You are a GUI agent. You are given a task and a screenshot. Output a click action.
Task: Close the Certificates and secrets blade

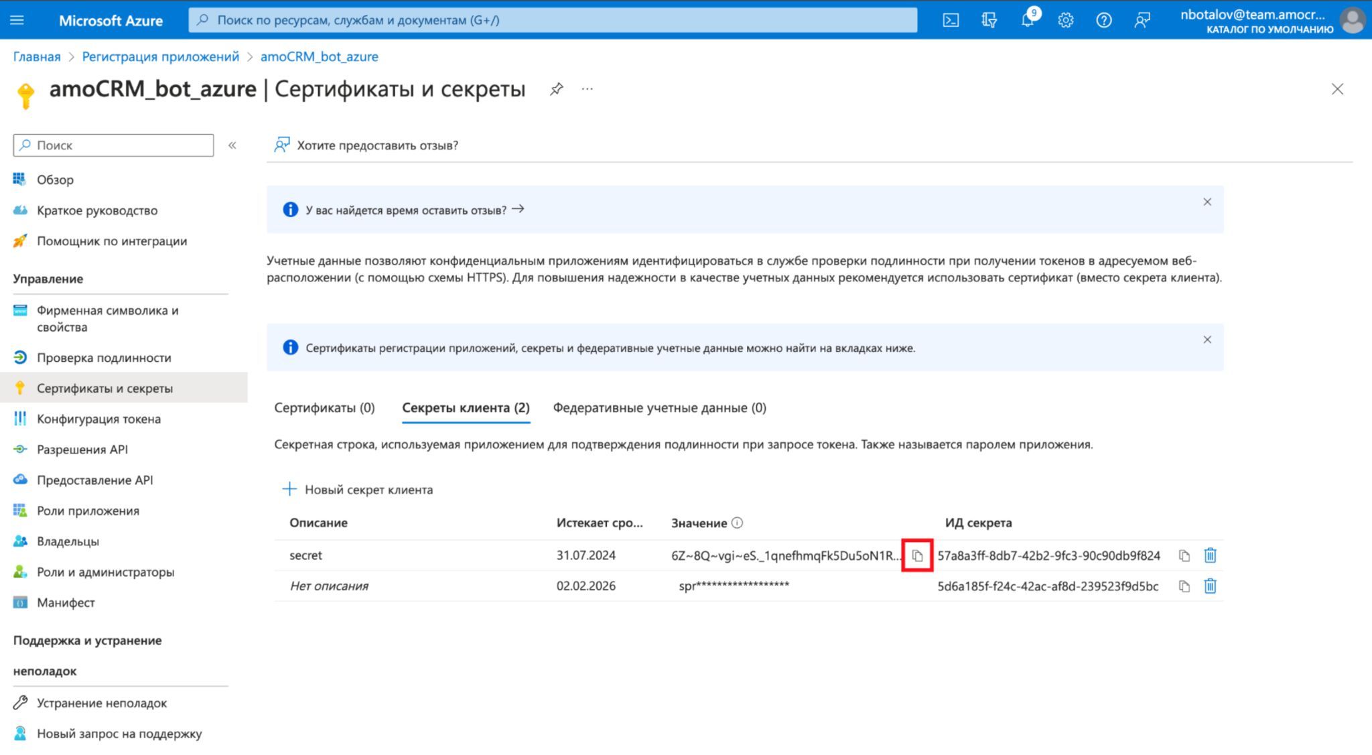(1337, 89)
